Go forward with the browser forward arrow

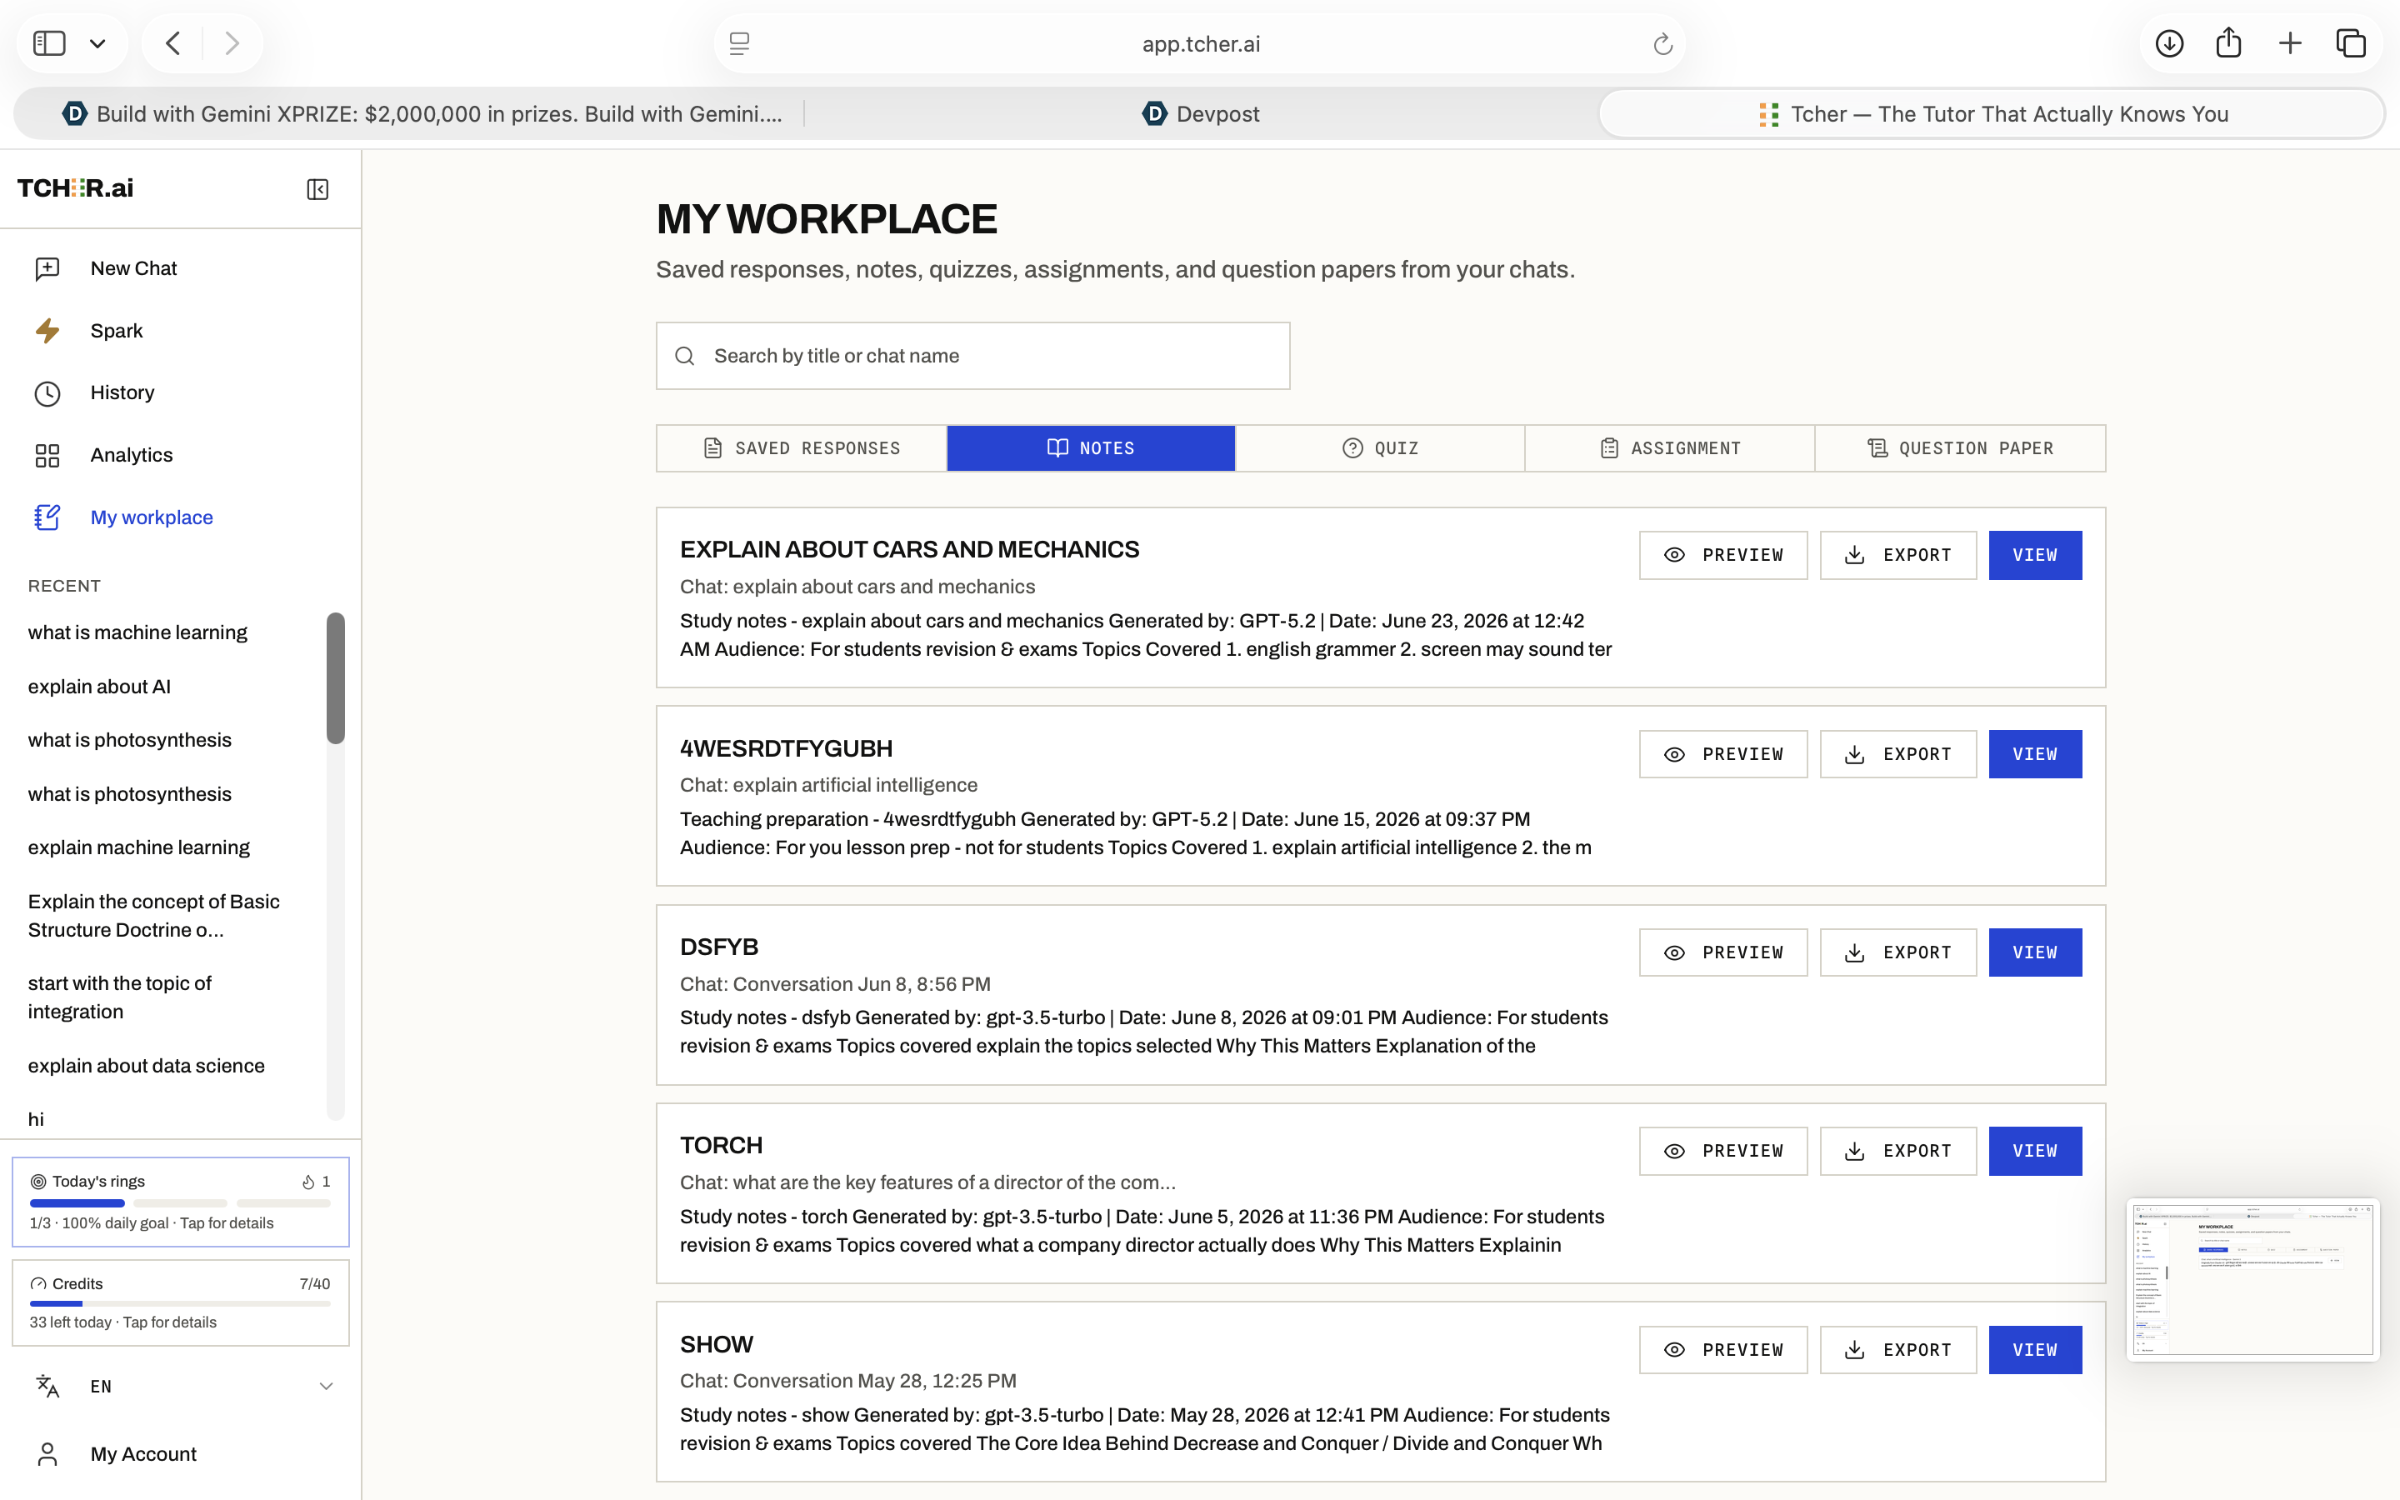click(x=232, y=43)
